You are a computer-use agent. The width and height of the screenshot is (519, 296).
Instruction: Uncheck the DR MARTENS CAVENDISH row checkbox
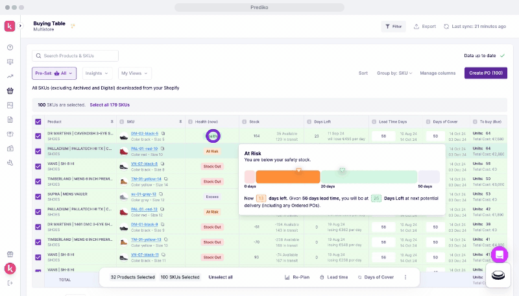[x=38, y=136]
